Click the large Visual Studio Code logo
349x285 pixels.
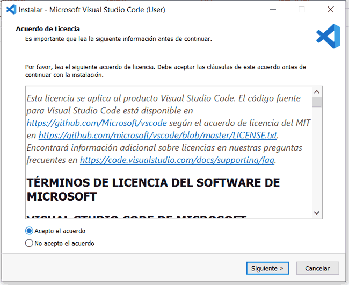[328, 37]
